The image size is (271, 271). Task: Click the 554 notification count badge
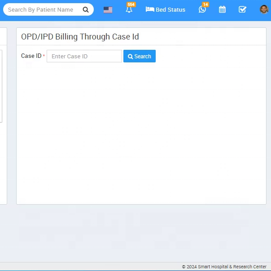pos(131,4)
